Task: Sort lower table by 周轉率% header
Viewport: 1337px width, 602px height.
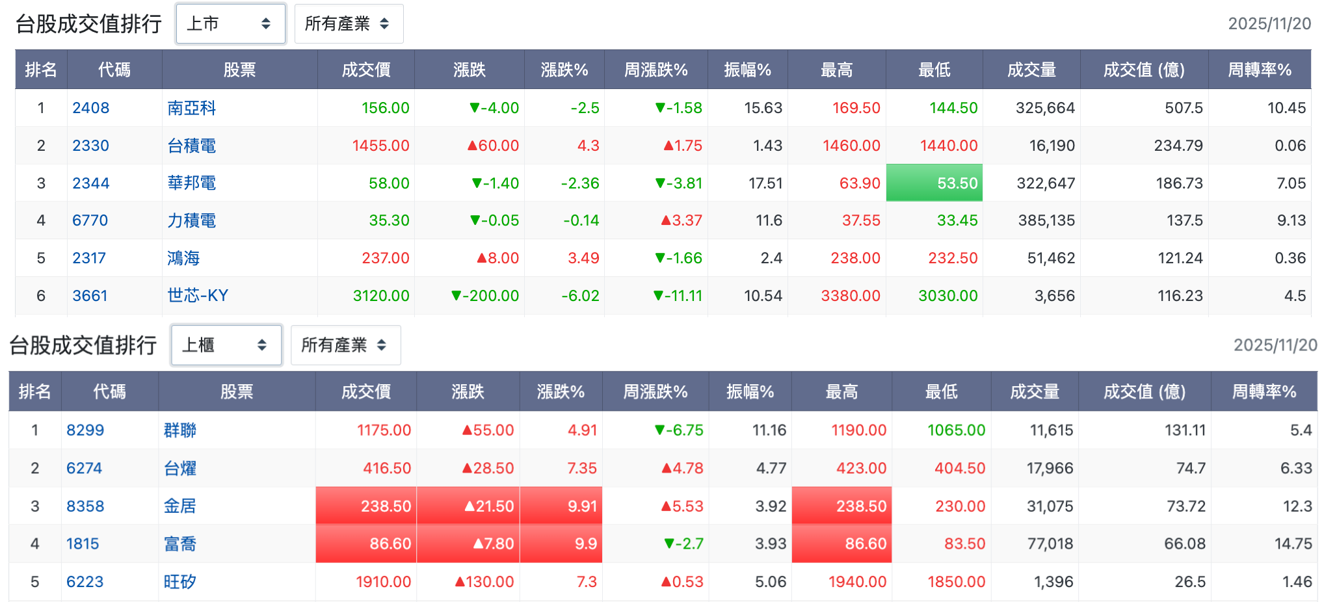Action: [1264, 391]
